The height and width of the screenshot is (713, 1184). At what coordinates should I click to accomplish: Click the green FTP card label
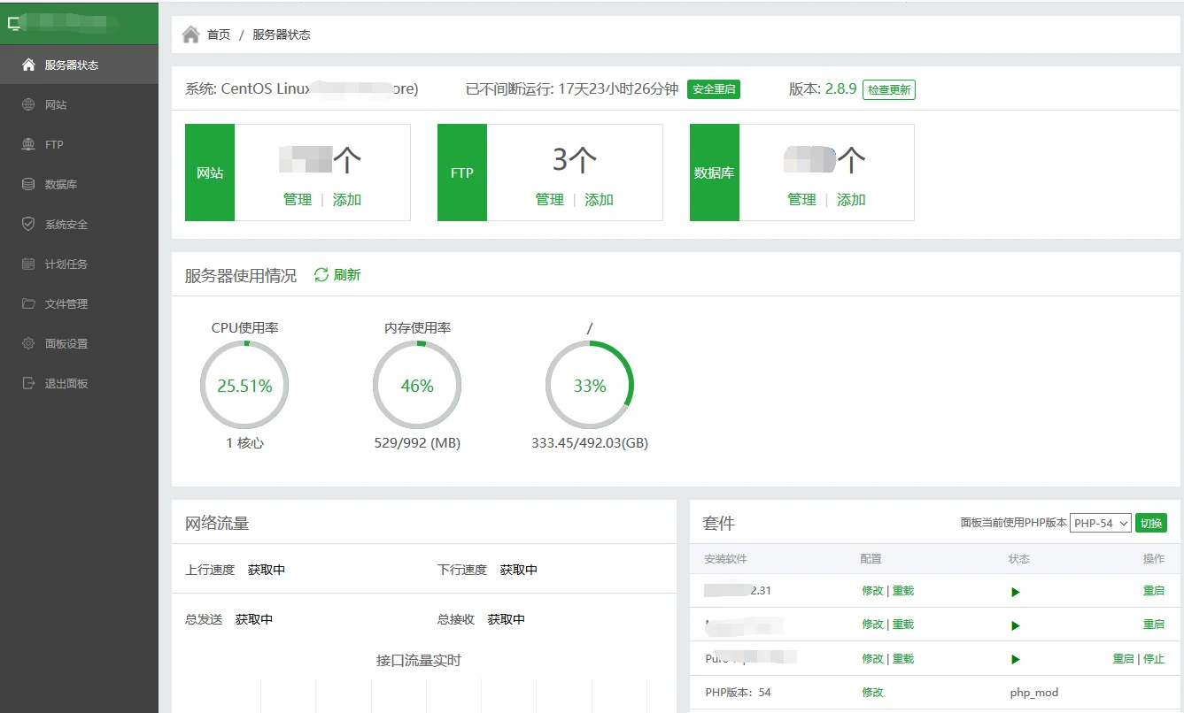462,172
